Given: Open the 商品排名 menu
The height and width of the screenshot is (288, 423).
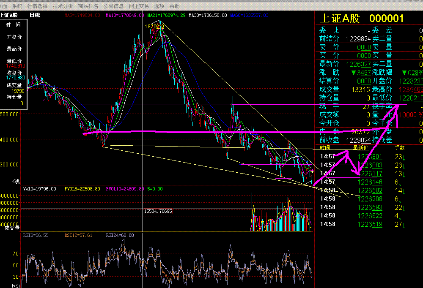Looking at the screenshot, I should [88, 6].
